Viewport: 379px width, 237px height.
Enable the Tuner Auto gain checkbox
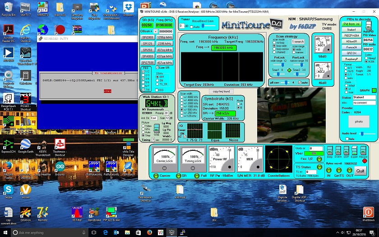tap(191, 27)
